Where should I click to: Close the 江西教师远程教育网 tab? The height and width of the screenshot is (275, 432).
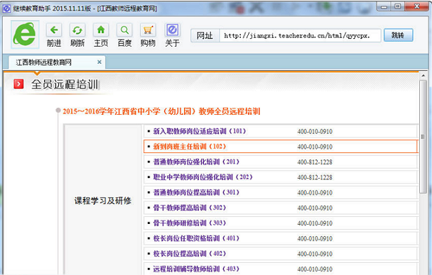point(99,62)
